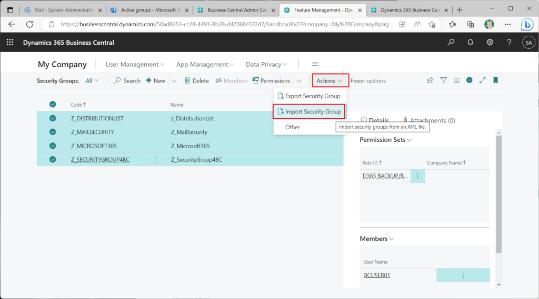
Task: Choose Export Security Group from Actions menu
Action: [309, 96]
